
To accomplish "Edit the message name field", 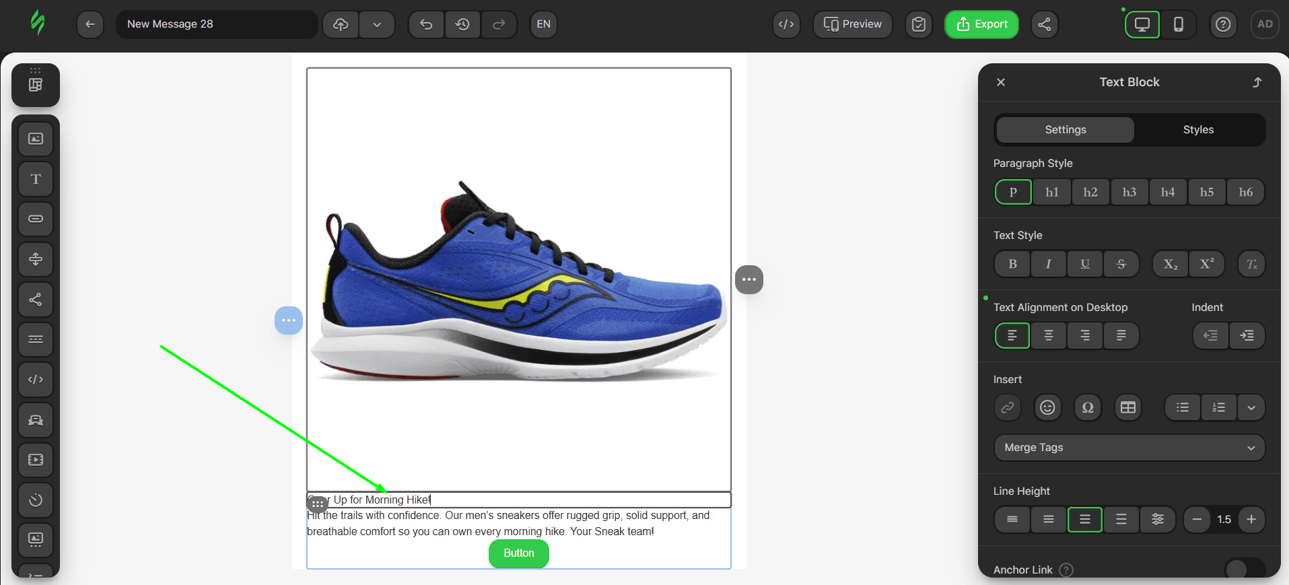I will tap(217, 24).
